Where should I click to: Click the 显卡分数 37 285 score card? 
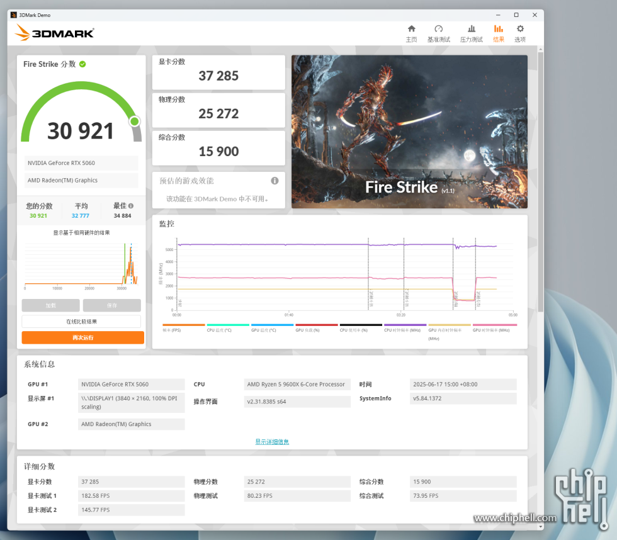click(218, 72)
